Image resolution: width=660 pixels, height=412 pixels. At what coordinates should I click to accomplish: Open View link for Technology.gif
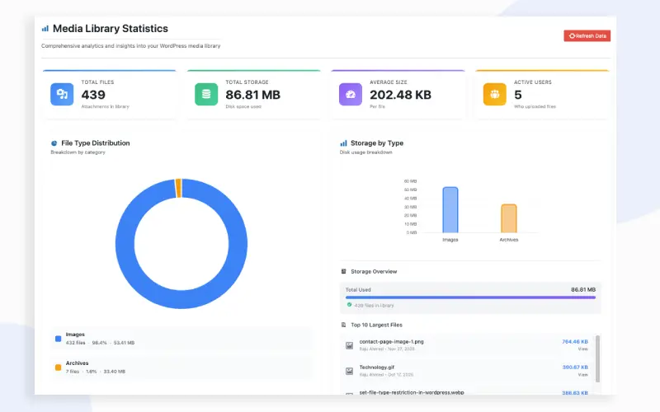pos(582,374)
